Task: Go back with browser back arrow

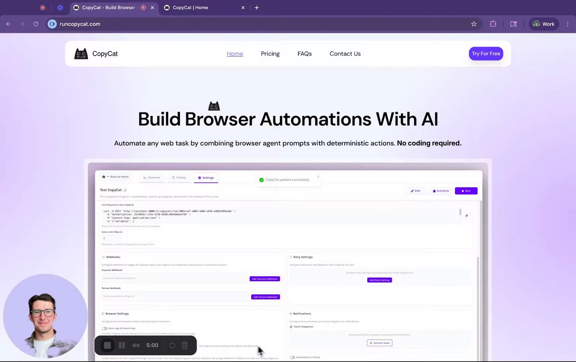Action: coord(9,24)
